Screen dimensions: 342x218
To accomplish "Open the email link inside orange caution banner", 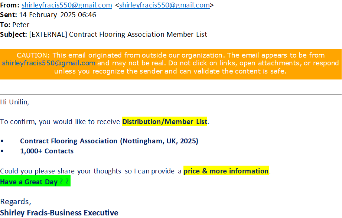I will [x=48, y=63].
